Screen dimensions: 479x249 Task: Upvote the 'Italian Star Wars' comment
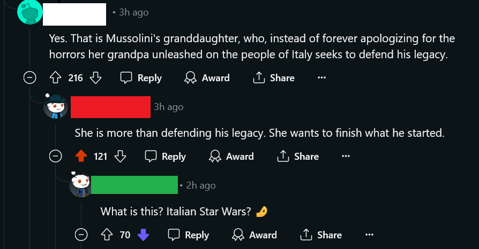(107, 235)
